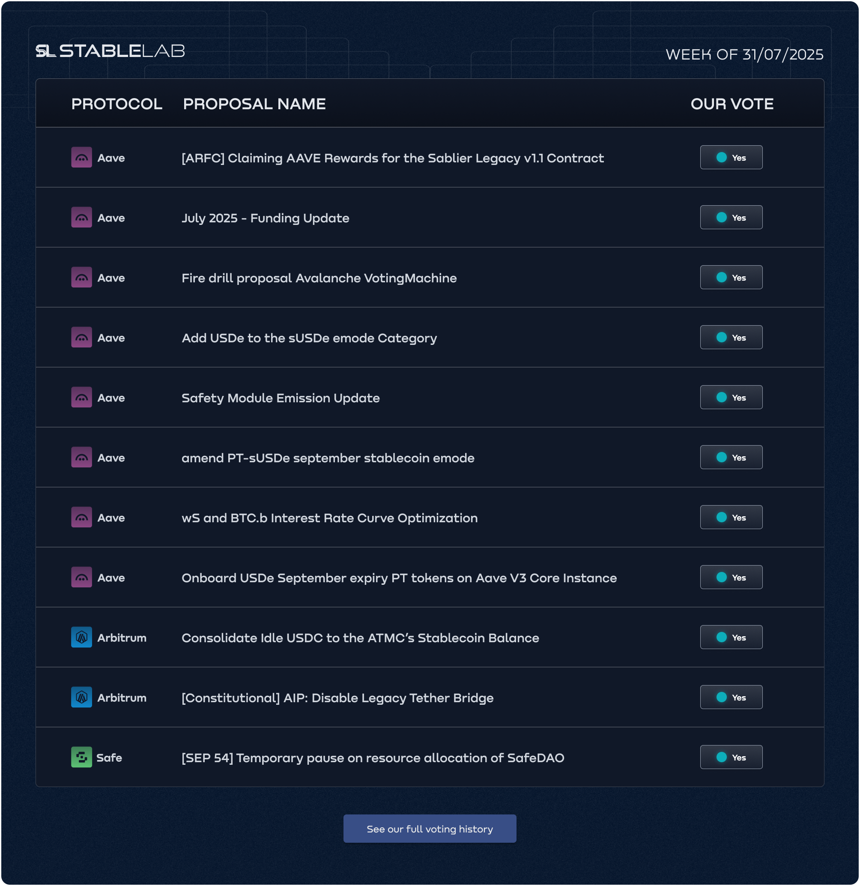Toggle Yes vote for Add USDe to sUSDe emode
The width and height of the screenshot is (860, 886).
coord(731,338)
